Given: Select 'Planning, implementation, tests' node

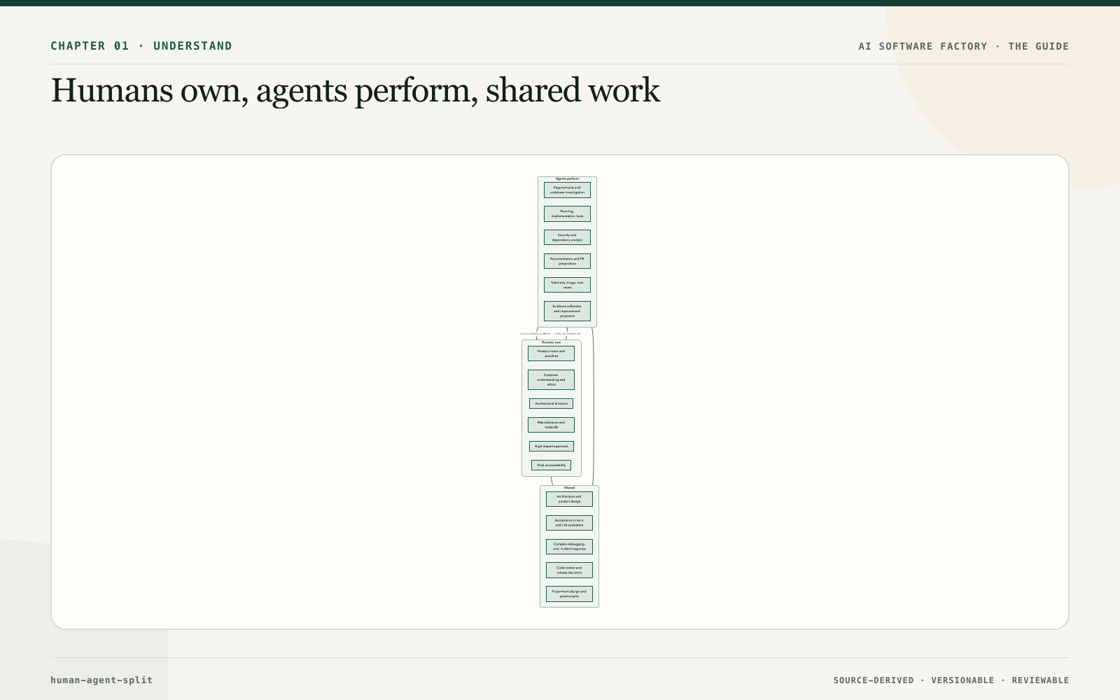Looking at the screenshot, I should [x=567, y=213].
